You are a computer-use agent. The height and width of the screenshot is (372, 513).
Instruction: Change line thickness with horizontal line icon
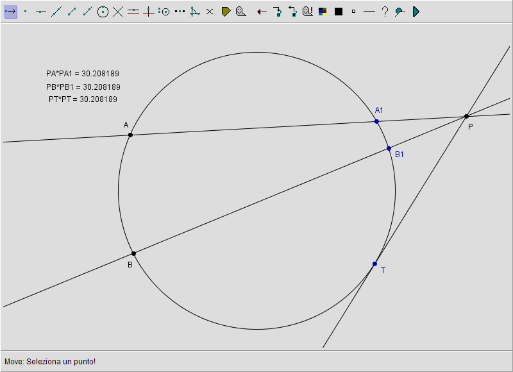click(x=369, y=12)
